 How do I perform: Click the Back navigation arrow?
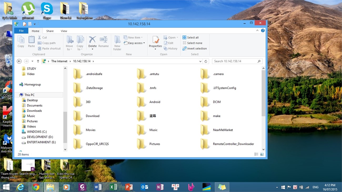[19, 61]
